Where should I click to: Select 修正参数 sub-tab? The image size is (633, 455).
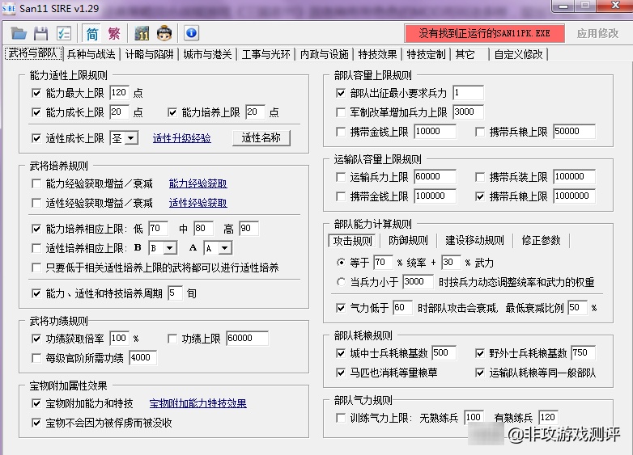pyautogui.click(x=541, y=241)
